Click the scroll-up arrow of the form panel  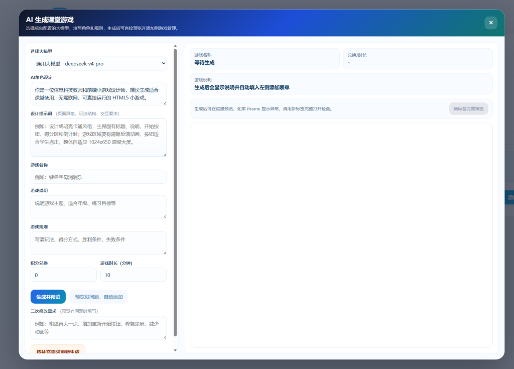pos(175,46)
